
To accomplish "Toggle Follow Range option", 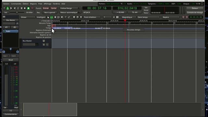I will [70, 8].
